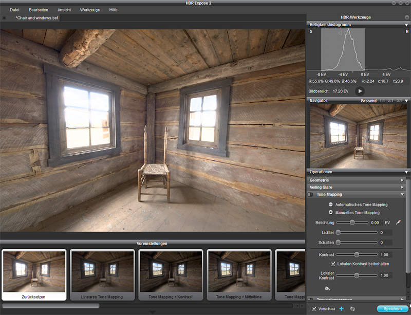This screenshot has width=411, height=315.
Task: Disable the Vorschau preview checkbox
Action: point(314,308)
